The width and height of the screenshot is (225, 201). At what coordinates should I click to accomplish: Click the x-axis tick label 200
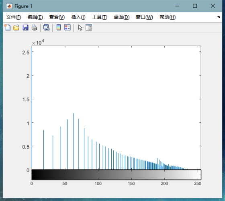click(x=164, y=183)
